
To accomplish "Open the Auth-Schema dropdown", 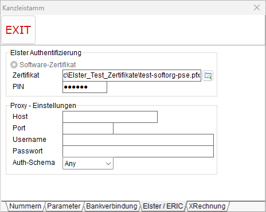I will click(x=88, y=163).
